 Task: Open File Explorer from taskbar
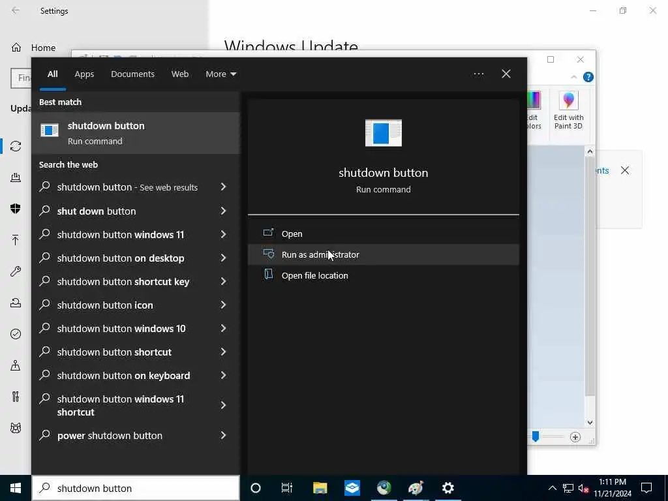click(320, 488)
